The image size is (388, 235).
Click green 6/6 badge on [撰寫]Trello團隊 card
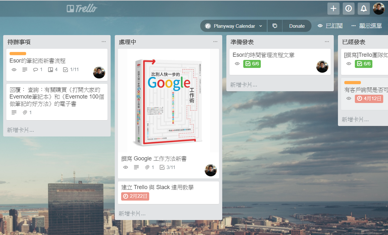363,64
